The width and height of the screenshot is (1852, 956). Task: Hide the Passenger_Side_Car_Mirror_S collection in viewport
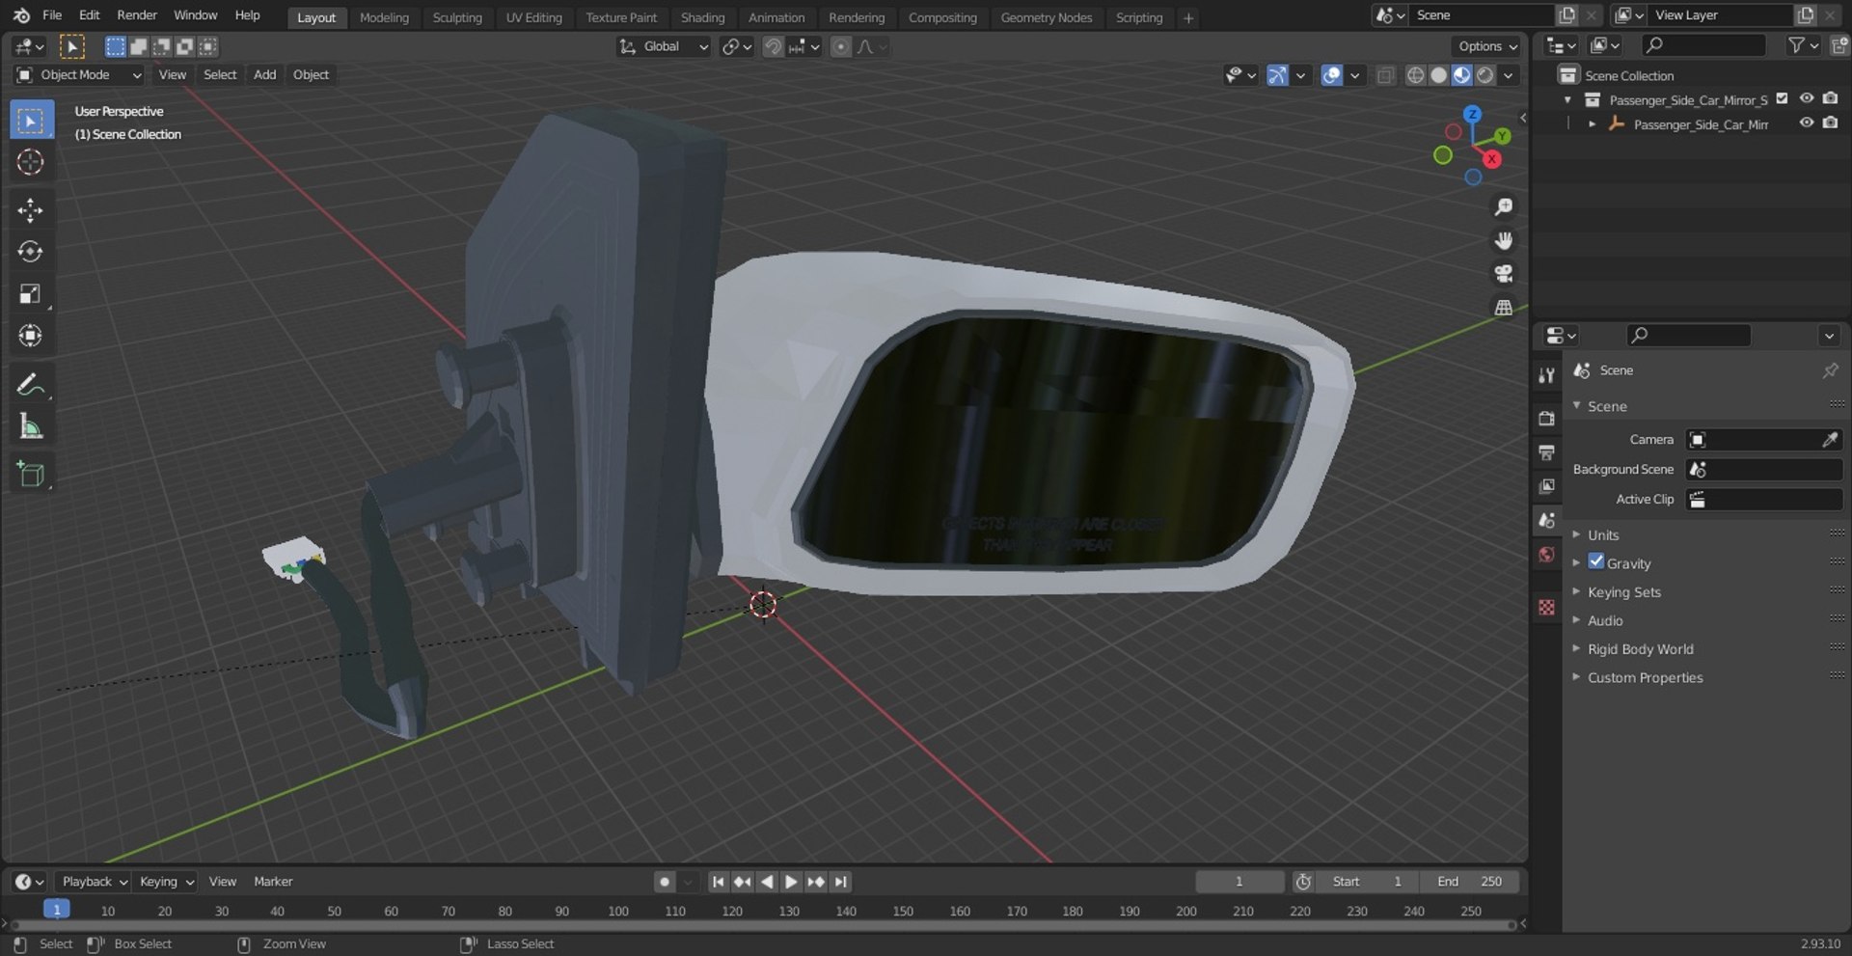1806,99
